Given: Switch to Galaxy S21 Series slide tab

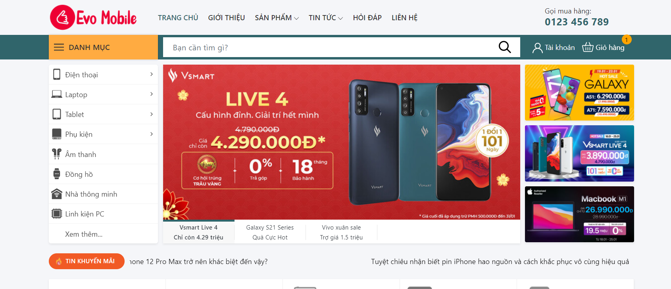Looking at the screenshot, I should pyautogui.click(x=270, y=232).
